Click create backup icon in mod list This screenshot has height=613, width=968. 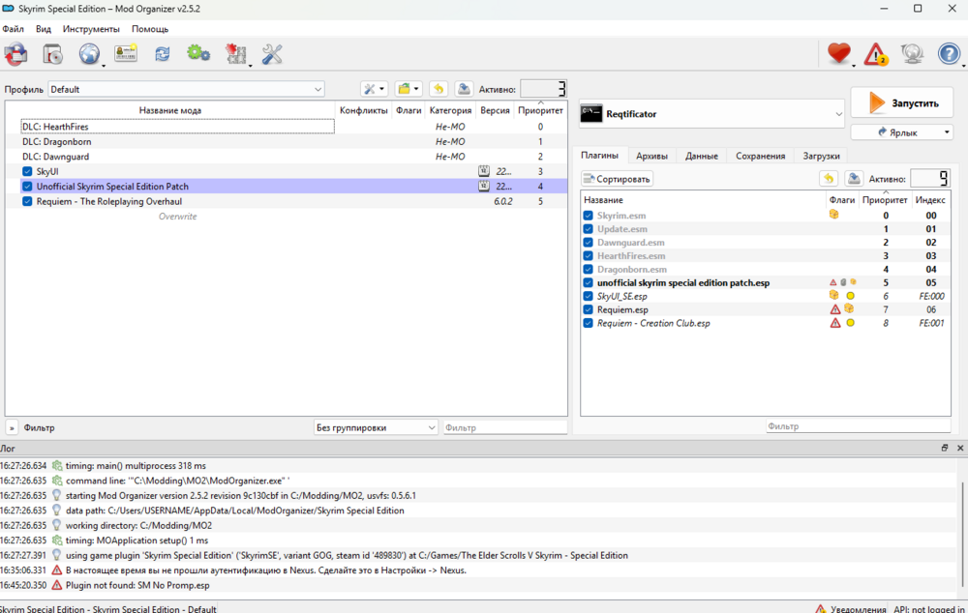coord(464,89)
